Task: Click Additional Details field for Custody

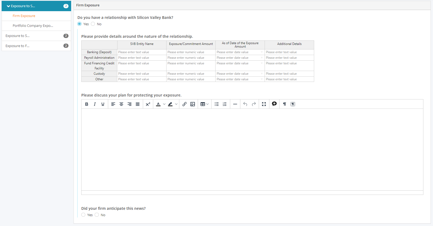Action: click(289, 74)
